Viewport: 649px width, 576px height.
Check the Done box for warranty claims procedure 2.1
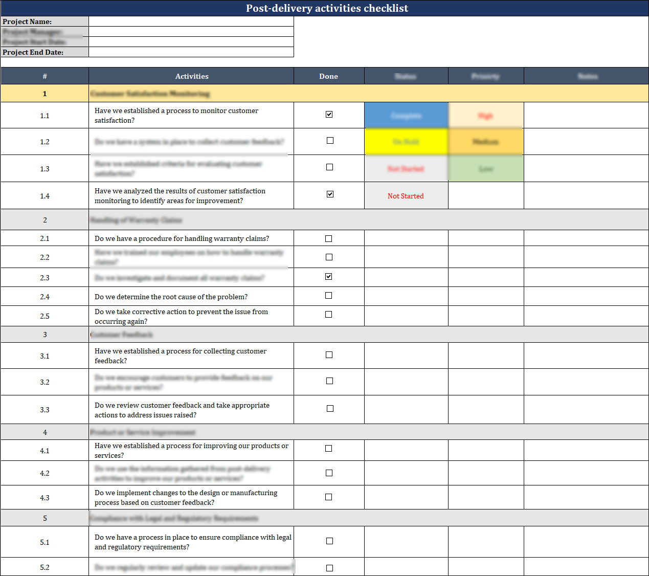tap(328, 238)
